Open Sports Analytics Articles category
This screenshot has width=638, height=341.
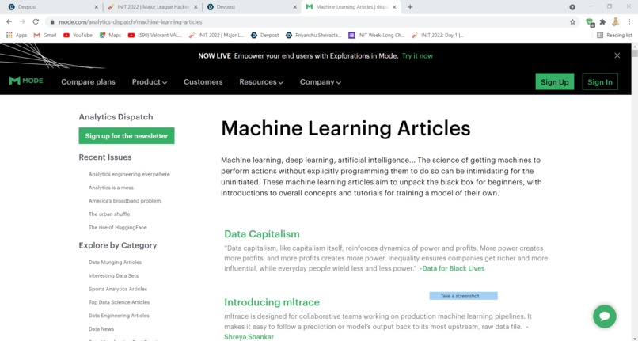coord(118,289)
